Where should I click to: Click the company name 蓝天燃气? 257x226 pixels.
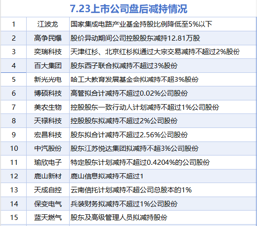coord(48,218)
